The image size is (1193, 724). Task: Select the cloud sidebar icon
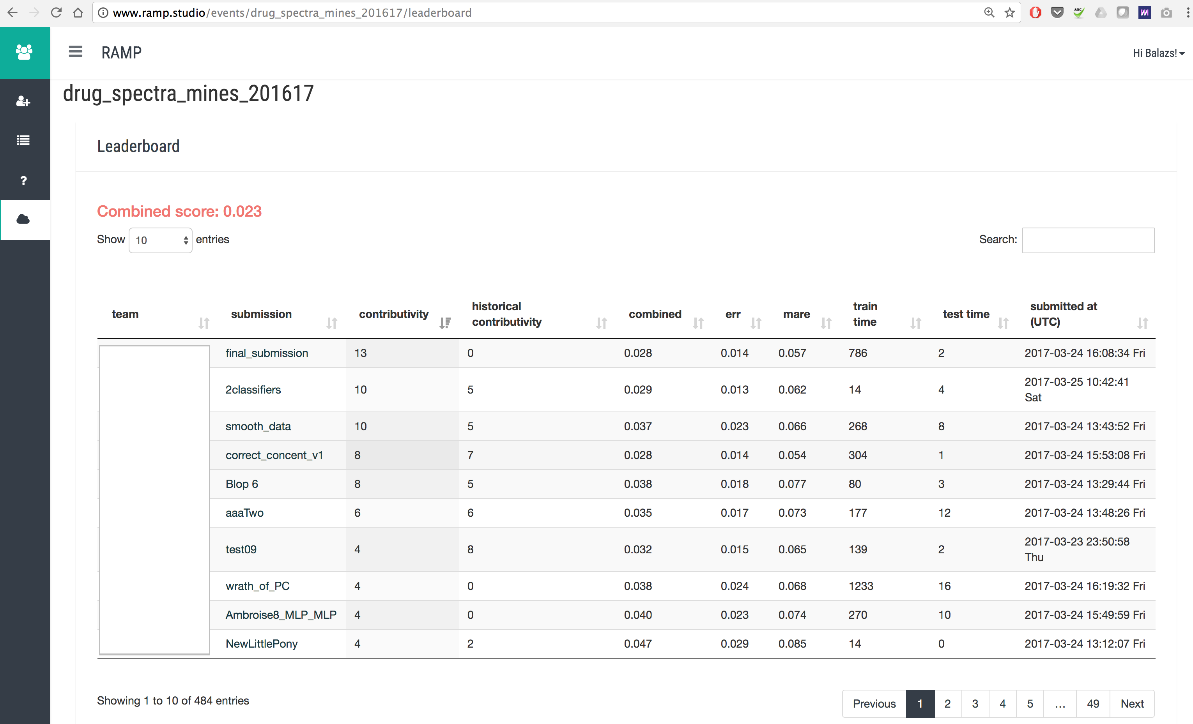click(23, 220)
